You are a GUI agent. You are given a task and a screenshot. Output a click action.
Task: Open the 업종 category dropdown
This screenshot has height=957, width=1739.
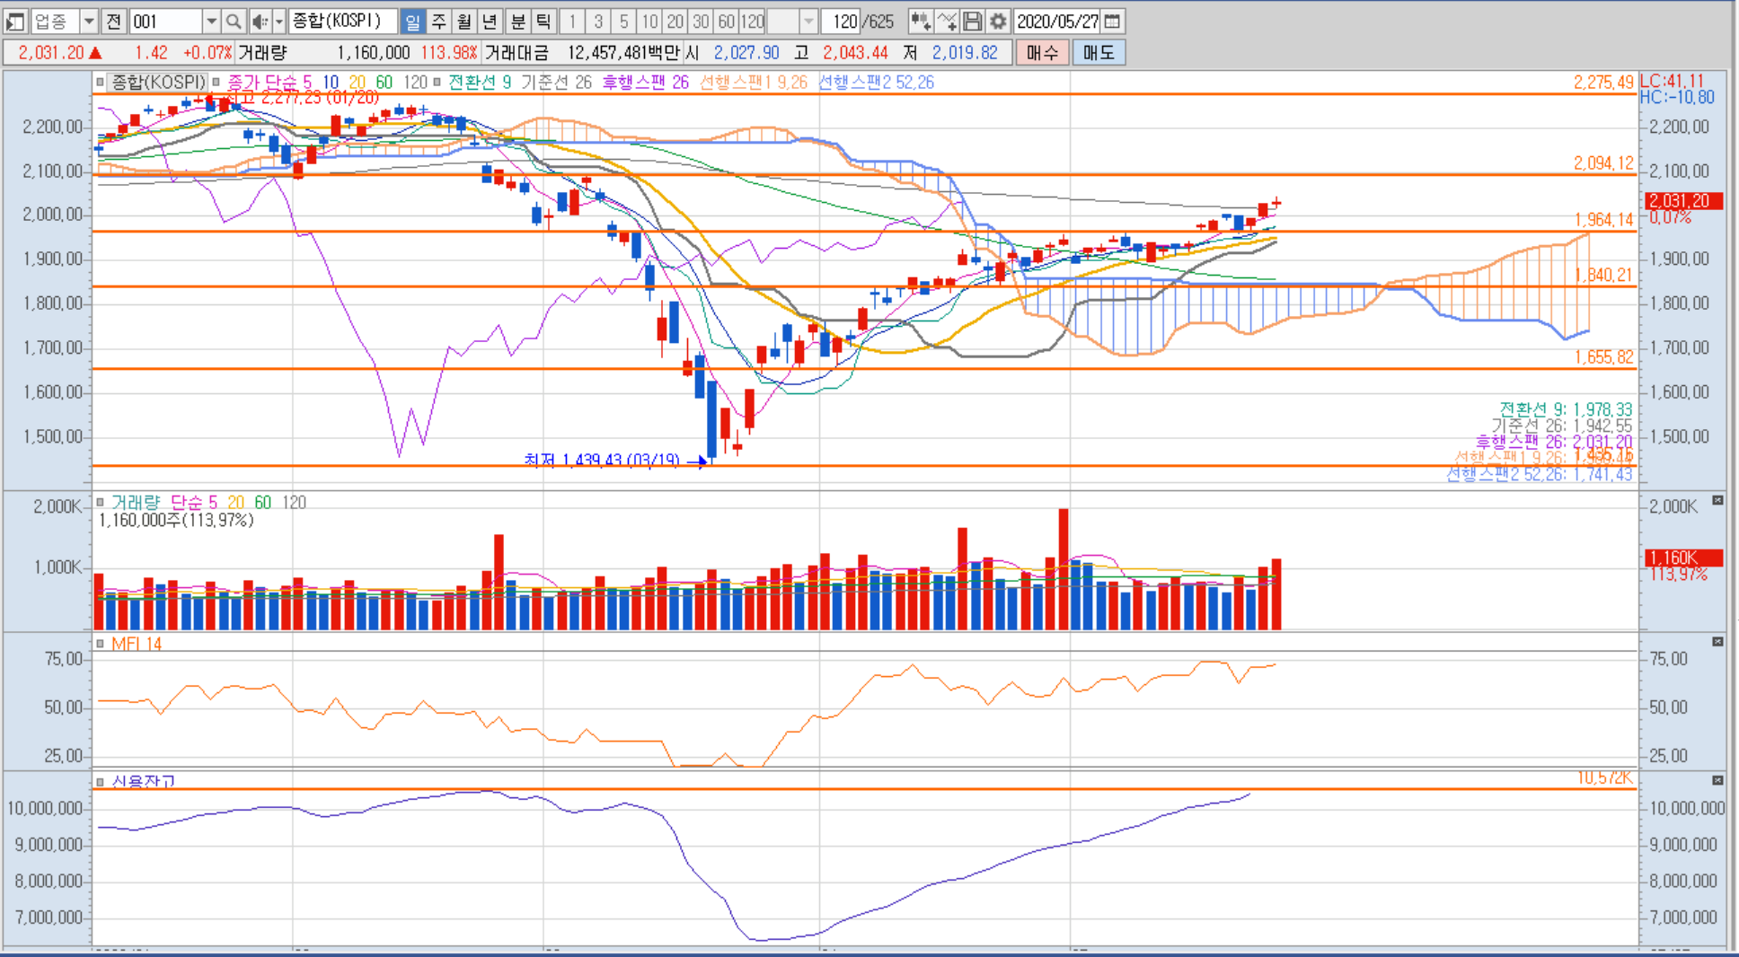pos(89,21)
